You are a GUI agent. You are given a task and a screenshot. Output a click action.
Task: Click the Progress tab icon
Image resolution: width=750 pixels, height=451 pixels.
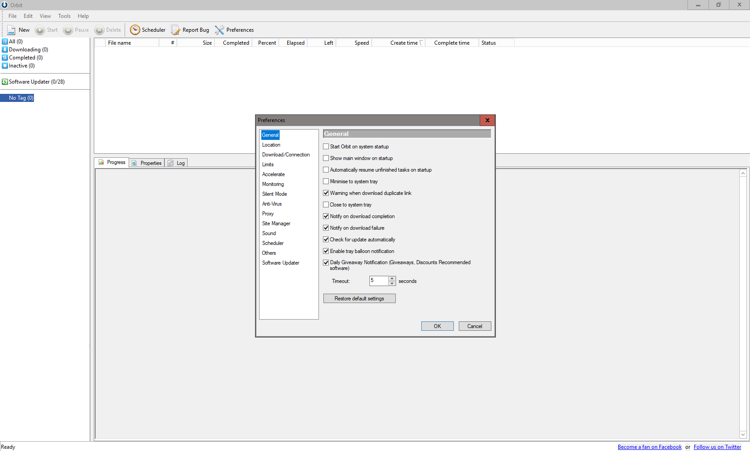pos(101,162)
